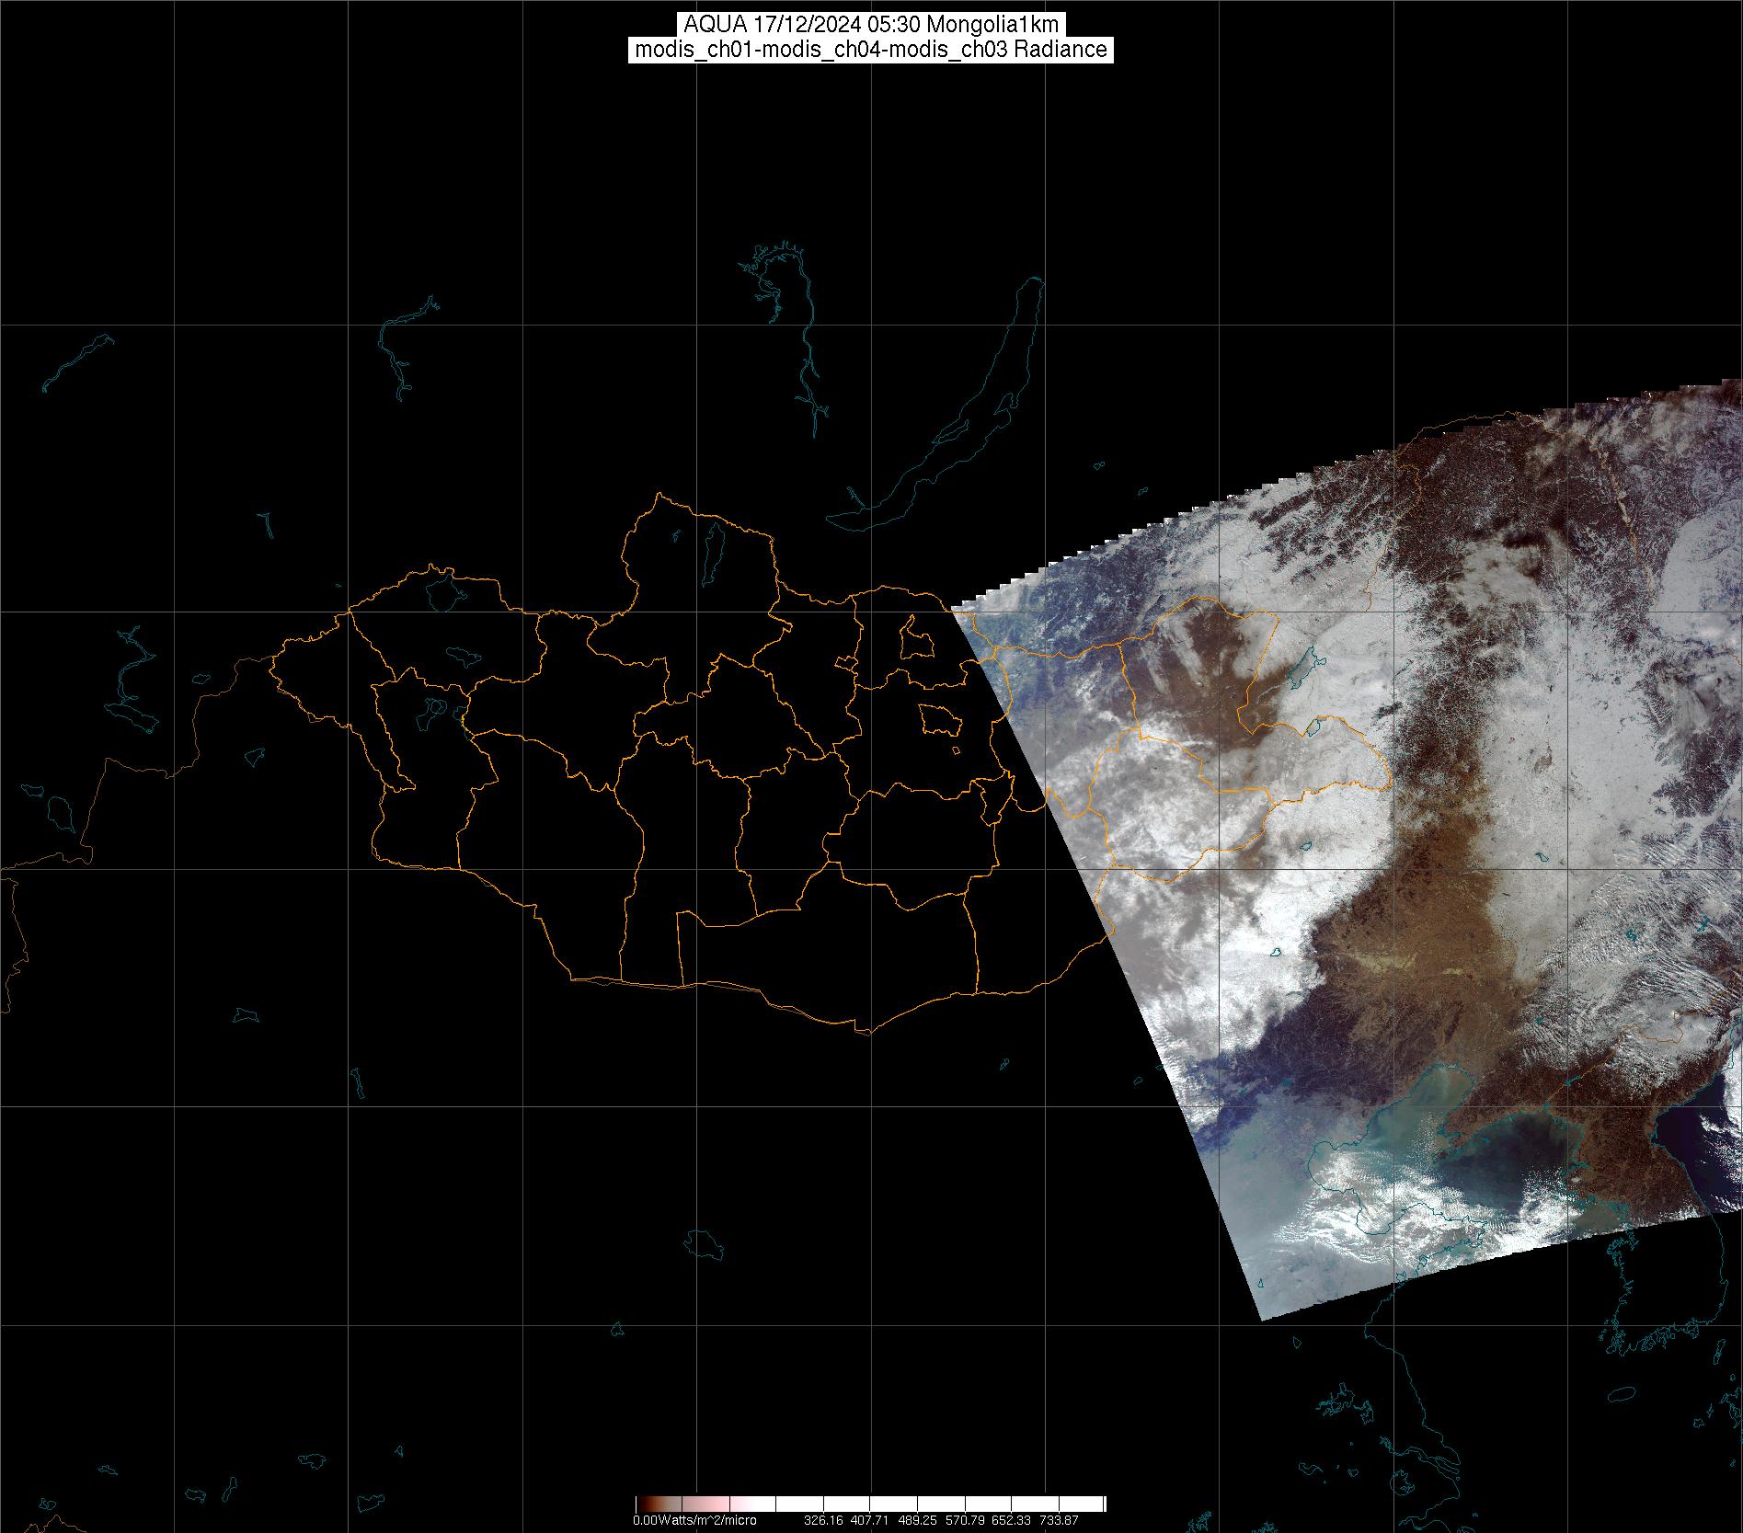Click the white right end of the colorbar
1743x1533 pixels.
tap(1095, 1504)
